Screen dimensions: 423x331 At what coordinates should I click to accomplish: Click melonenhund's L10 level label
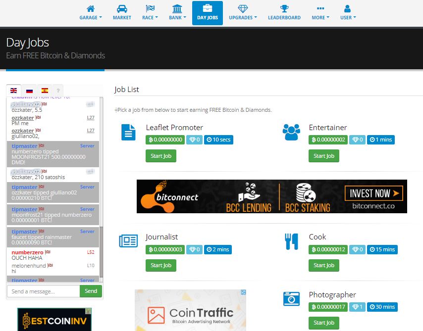(91, 266)
